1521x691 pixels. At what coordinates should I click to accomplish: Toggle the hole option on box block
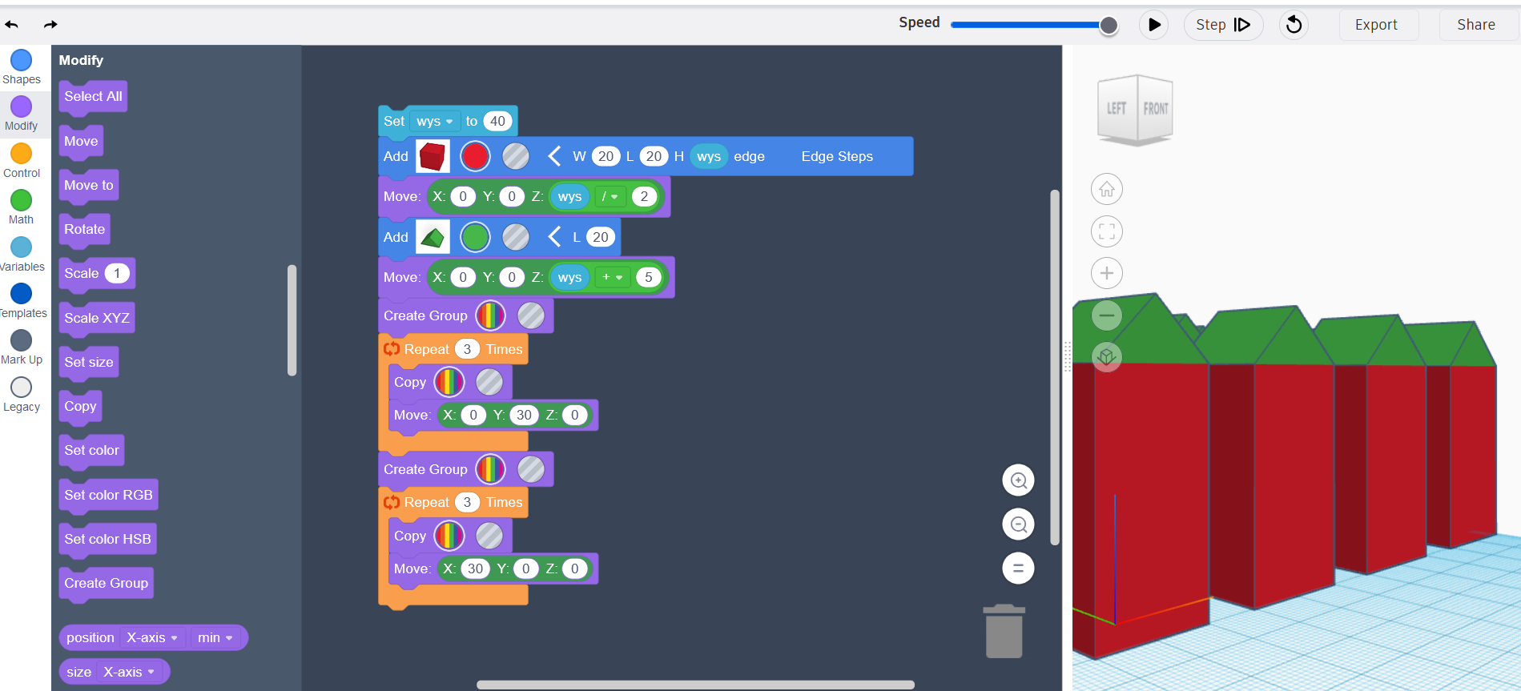coord(516,157)
